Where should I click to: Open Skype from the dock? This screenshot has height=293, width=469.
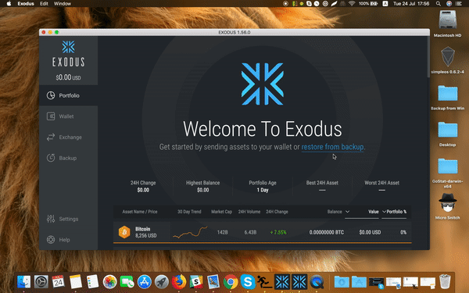pos(248,281)
